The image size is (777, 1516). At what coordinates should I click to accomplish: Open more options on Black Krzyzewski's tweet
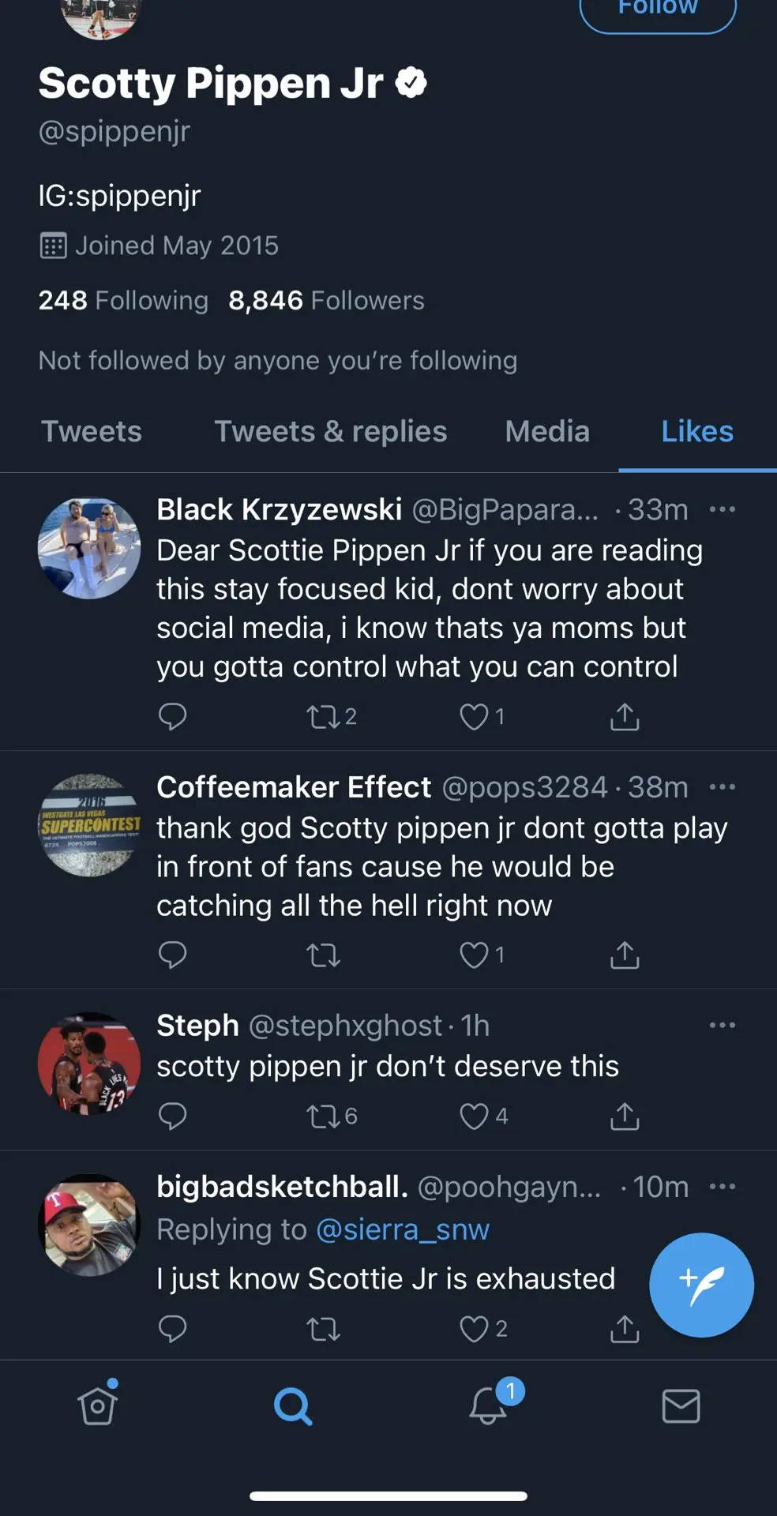coord(723,509)
